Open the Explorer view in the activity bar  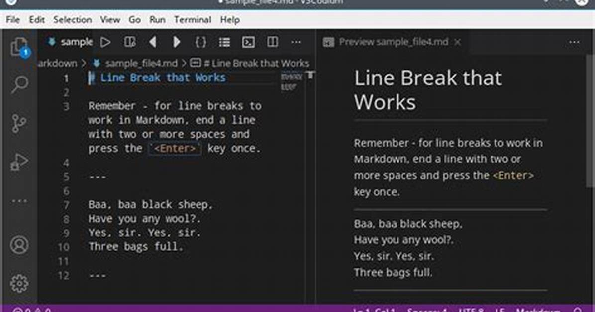[x=19, y=47]
